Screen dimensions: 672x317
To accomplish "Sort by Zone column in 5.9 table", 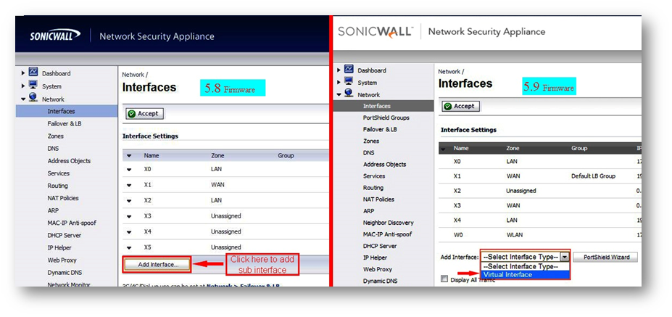I will pyautogui.click(x=513, y=148).
